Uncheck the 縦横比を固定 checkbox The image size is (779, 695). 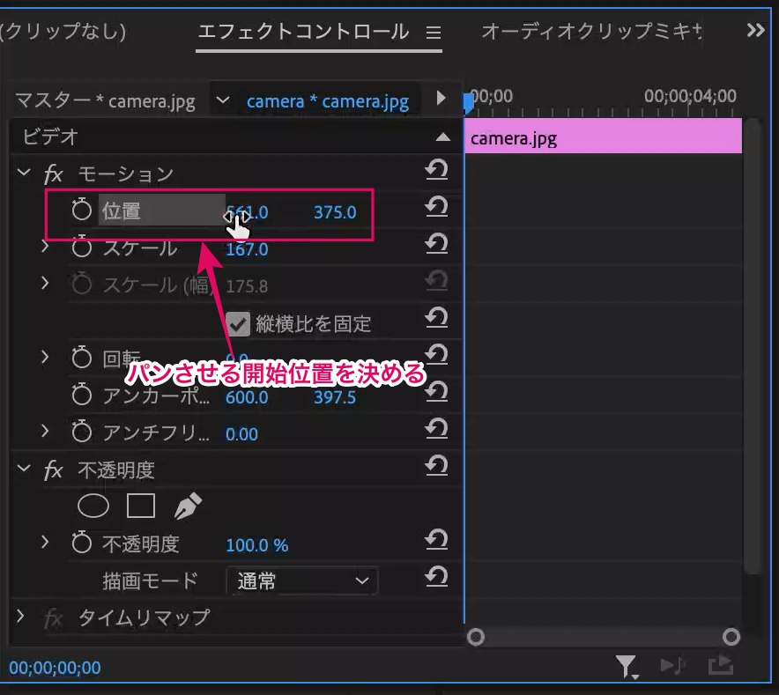click(x=238, y=324)
